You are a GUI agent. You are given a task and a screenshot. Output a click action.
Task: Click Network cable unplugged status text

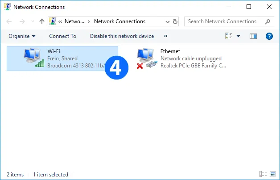pos(191,59)
